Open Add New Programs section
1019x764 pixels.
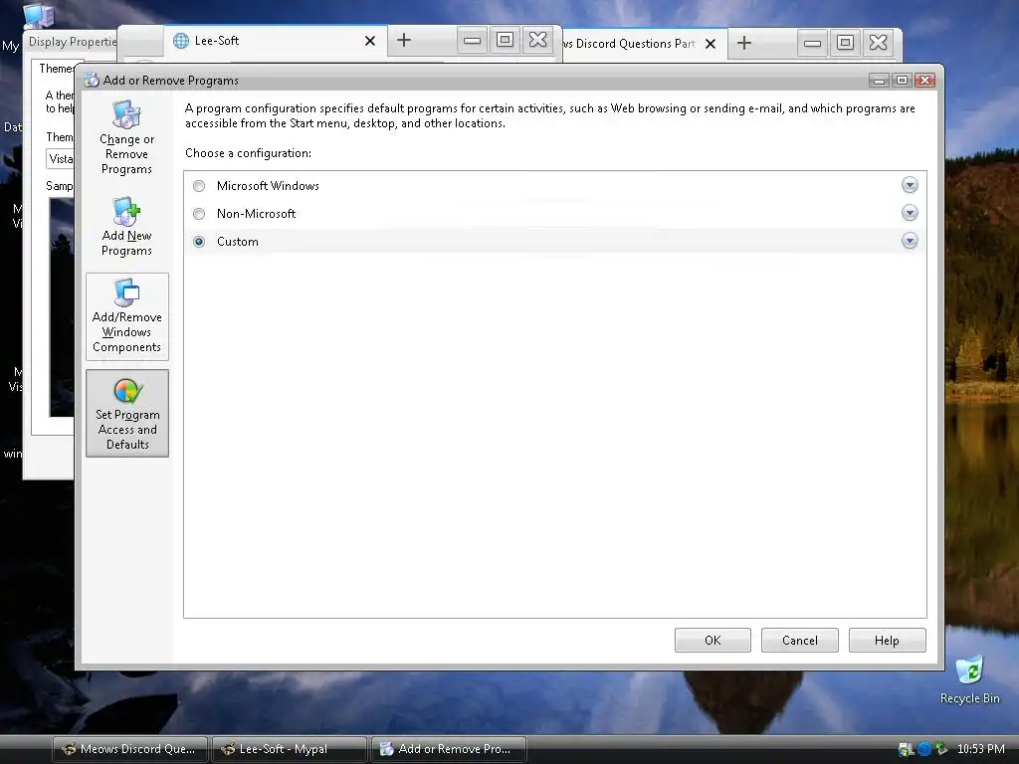(x=126, y=227)
